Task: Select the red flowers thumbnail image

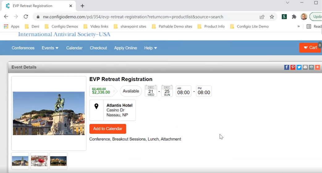Action: click(x=39, y=161)
